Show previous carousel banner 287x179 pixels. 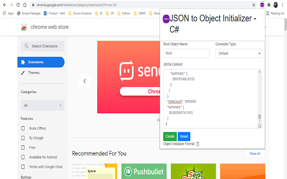(x=85, y=81)
